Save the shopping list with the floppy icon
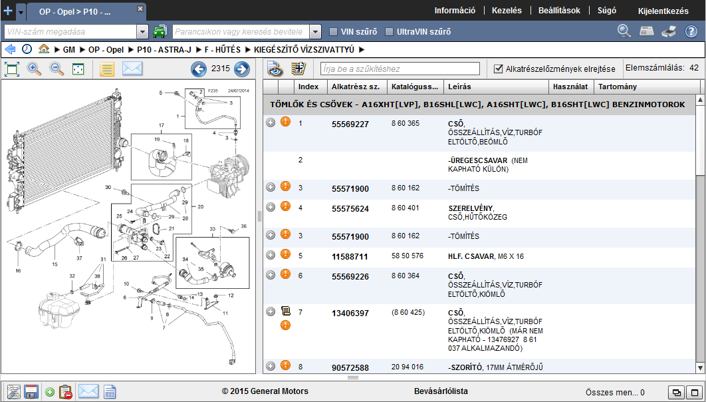The image size is (706, 402). coord(31,391)
